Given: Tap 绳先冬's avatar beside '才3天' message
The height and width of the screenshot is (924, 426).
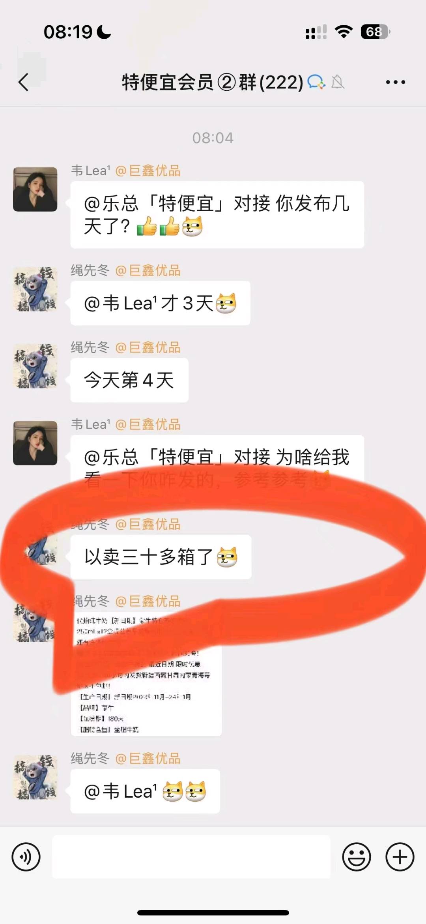Looking at the screenshot, I should tap(35, 289).
